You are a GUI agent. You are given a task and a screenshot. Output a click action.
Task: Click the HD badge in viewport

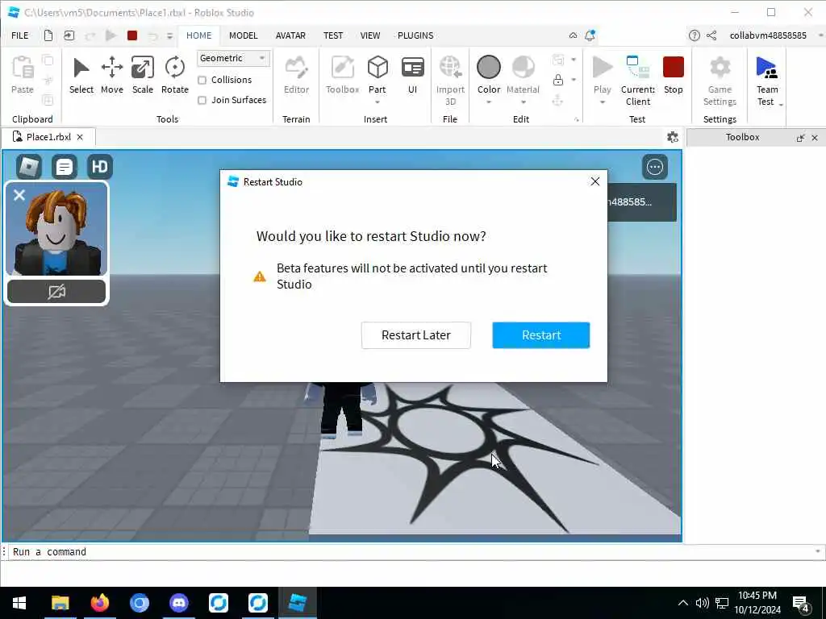coord(99,168)
